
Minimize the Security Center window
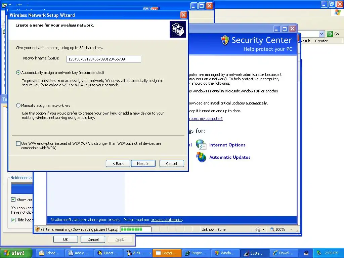(277, 29)
